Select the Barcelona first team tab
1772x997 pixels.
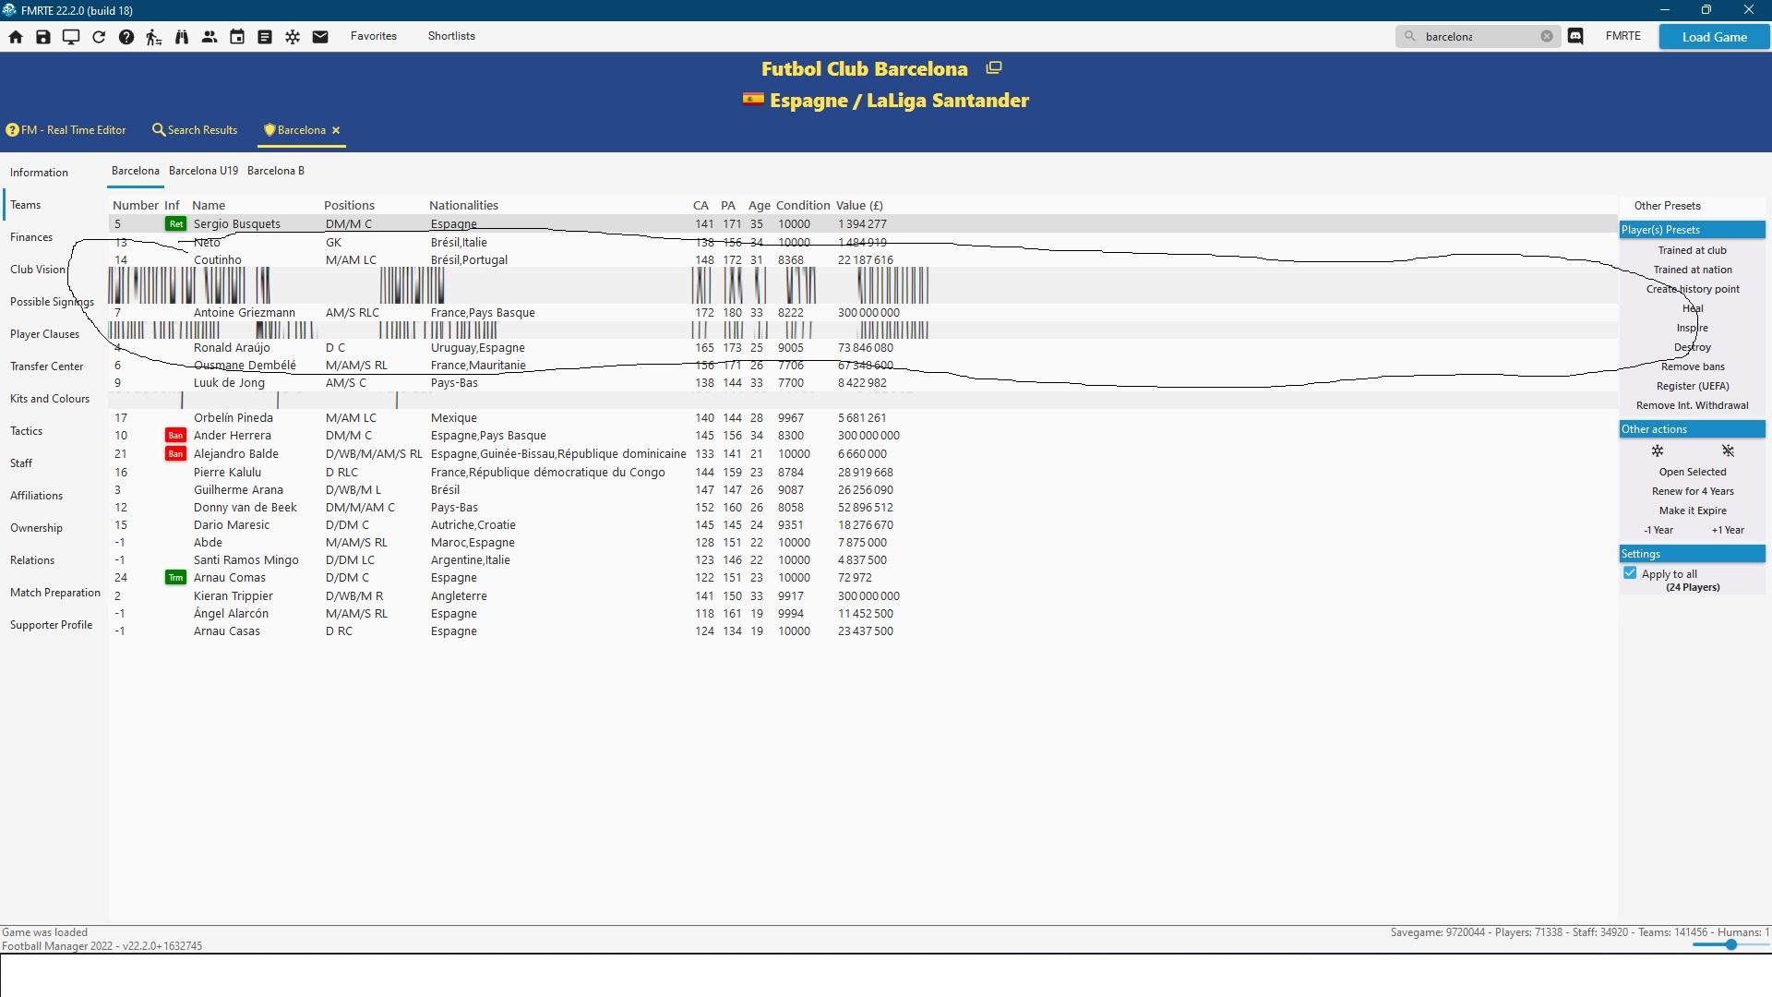click(136, 171)
